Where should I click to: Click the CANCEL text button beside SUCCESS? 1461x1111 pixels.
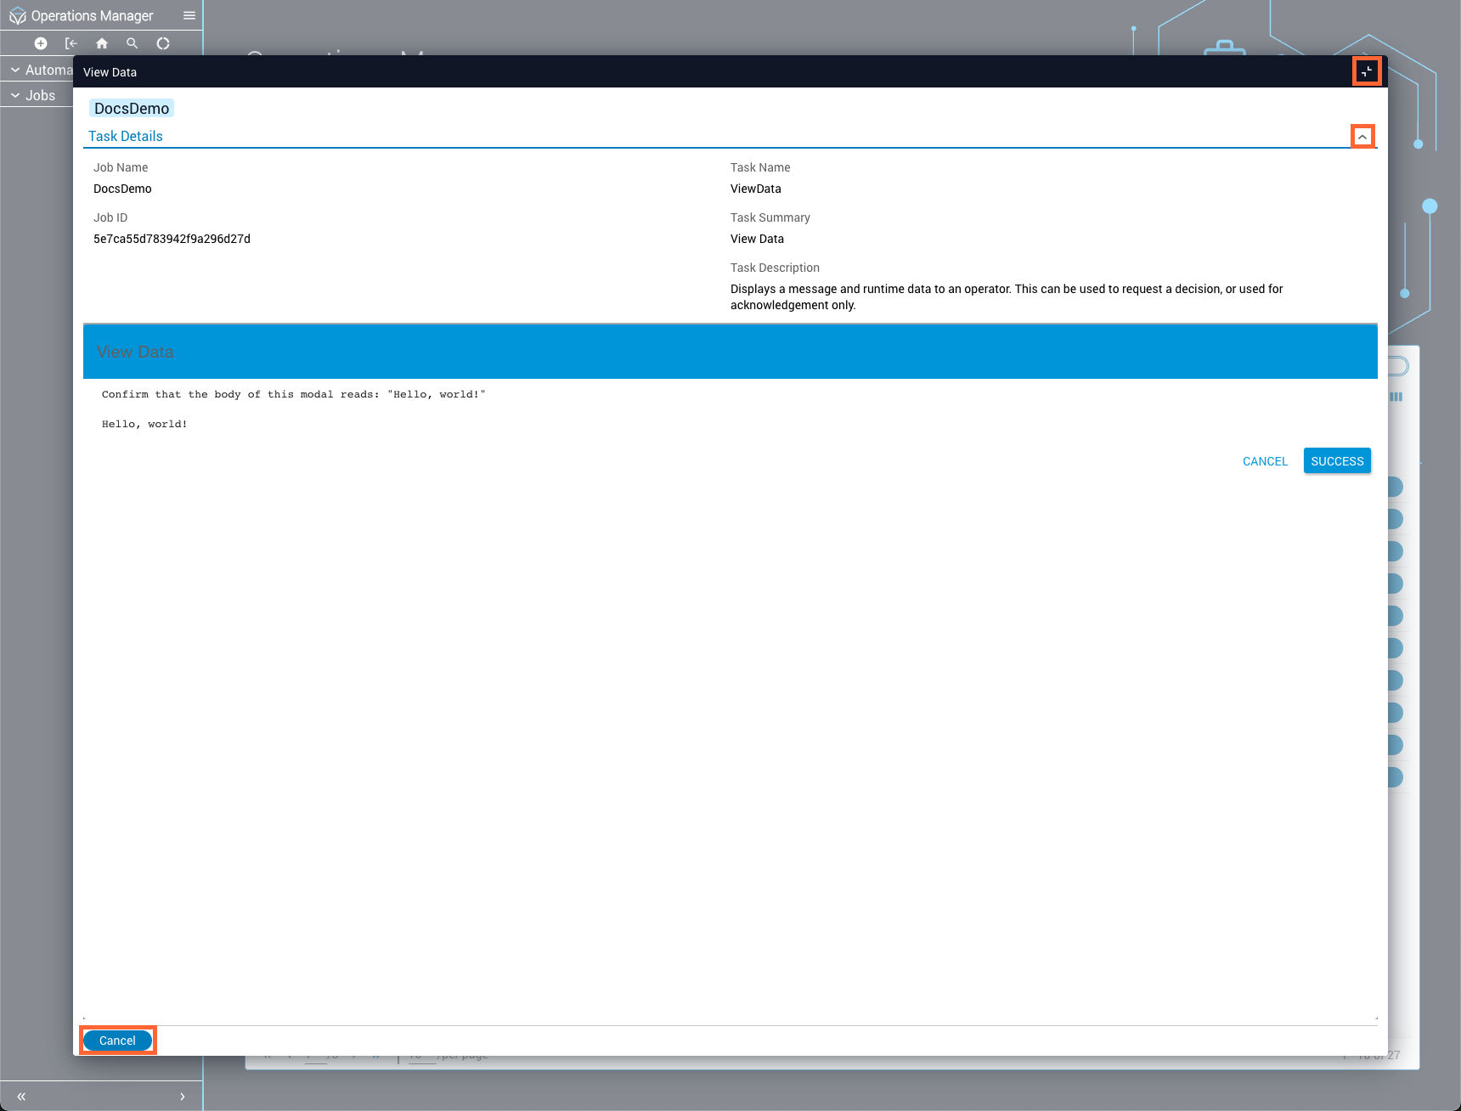tap(1265, 461)
